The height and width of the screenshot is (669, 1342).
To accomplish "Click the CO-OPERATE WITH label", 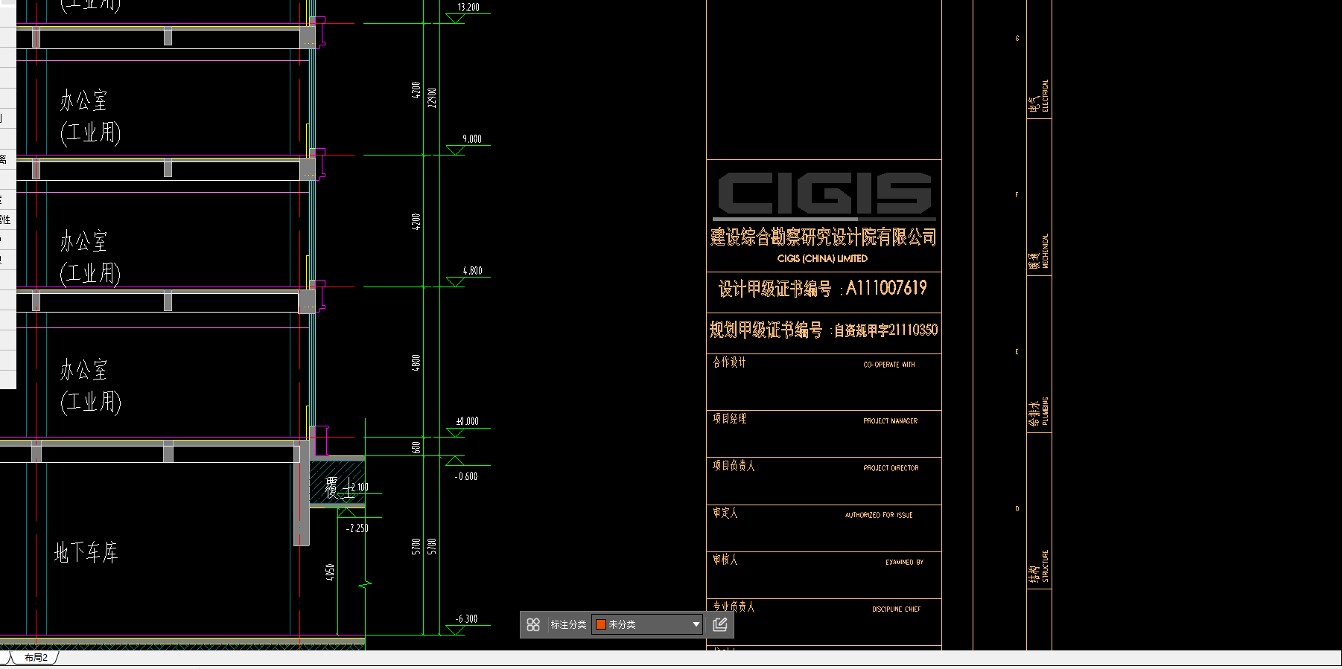I will [889, 365].
